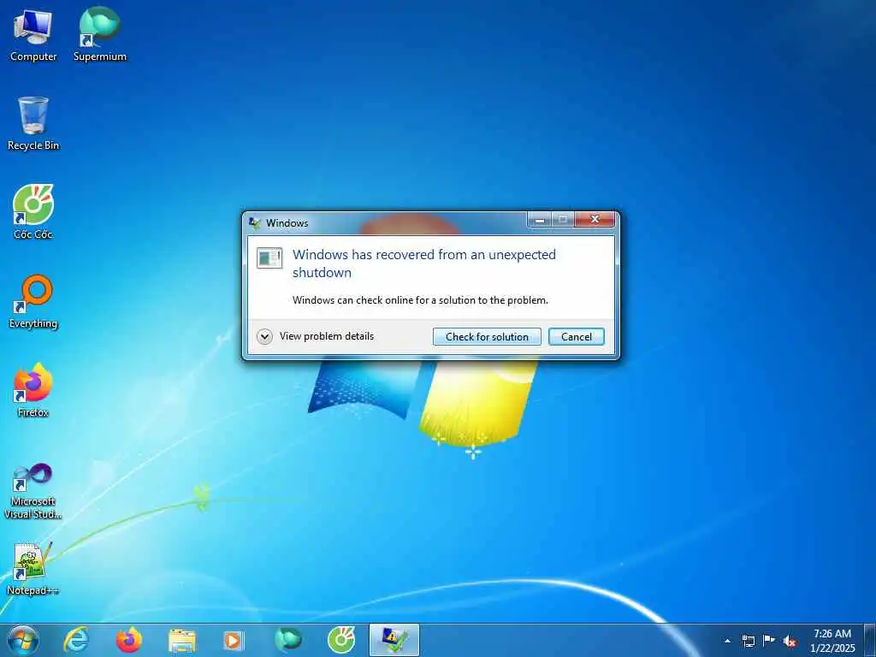Click the problem report taskbar button
Screen dimensions: 876x657
coord(394,640)
